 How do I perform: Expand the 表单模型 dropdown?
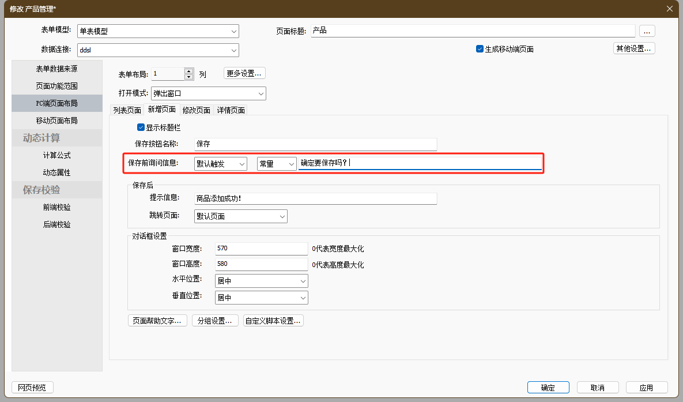pos(233,31)
